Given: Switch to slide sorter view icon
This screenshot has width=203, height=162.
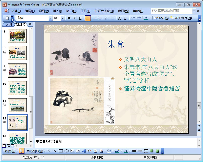Looking at the screenshot, I should tap(8, 146).
